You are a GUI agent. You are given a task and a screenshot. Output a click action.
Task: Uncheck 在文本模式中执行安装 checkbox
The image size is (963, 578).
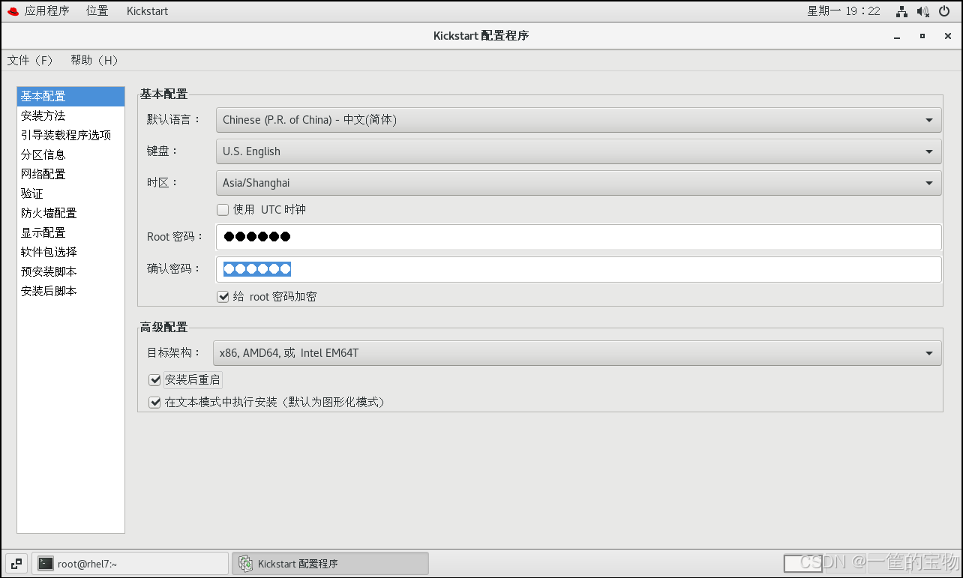click(x=155, y=403)
